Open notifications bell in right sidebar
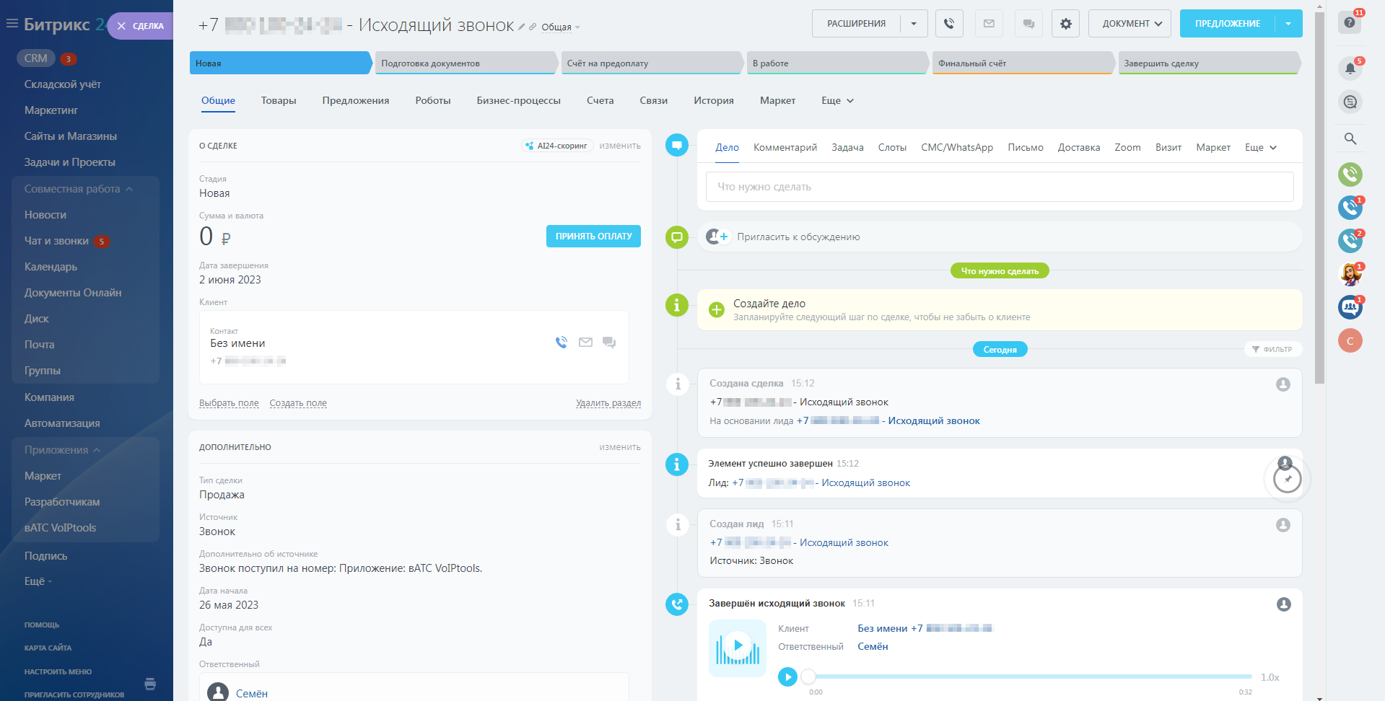1385x701 pixels. click(1350, 69)
